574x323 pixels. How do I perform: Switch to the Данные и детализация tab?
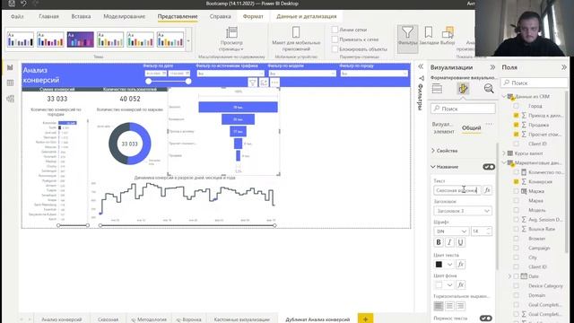click(307, 16)
